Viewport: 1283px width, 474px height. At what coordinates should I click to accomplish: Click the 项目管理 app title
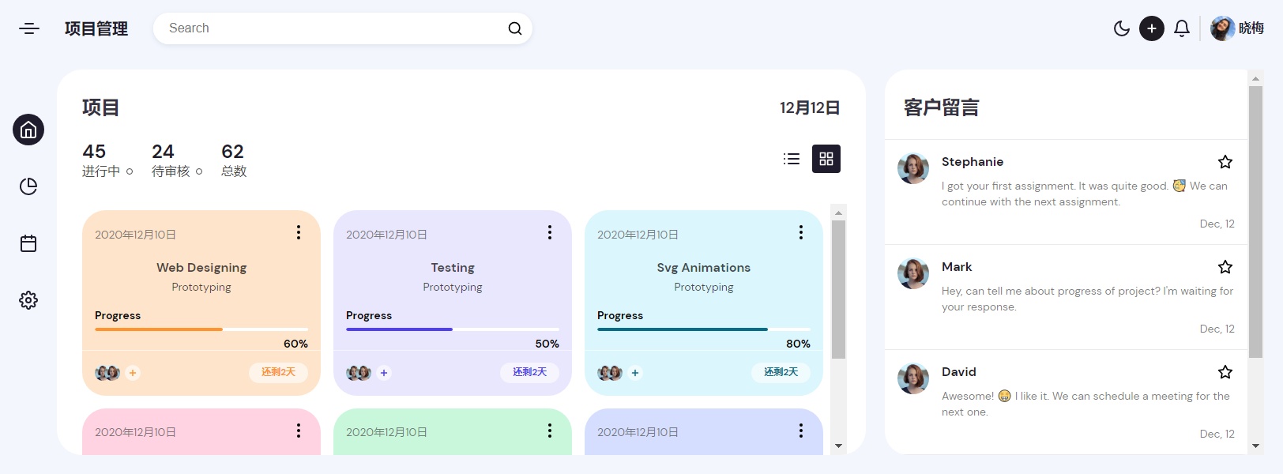pyautogui.click(x=96, y=28)
